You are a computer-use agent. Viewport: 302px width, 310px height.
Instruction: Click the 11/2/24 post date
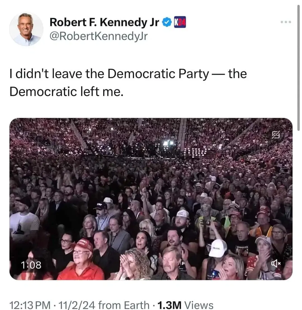coord(77,305)
